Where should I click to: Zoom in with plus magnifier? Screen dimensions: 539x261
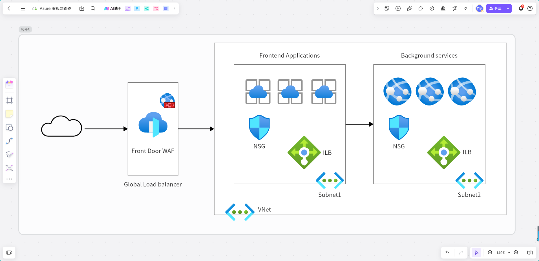[516, 253]
